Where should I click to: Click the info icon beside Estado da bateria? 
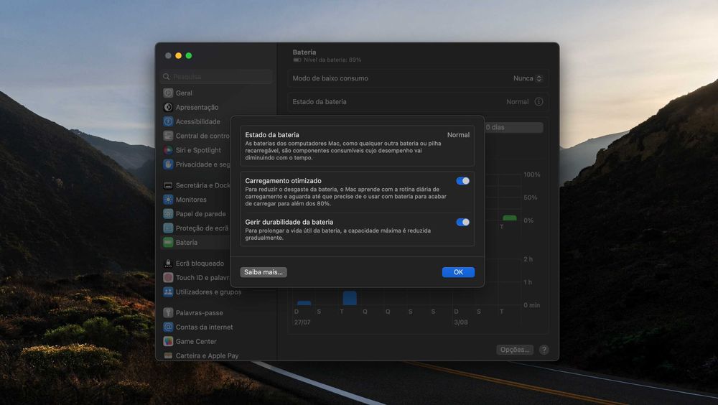coord(538,102)
